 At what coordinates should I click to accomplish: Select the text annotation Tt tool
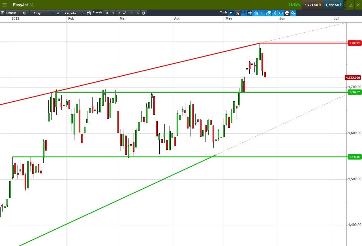(243, 13)
